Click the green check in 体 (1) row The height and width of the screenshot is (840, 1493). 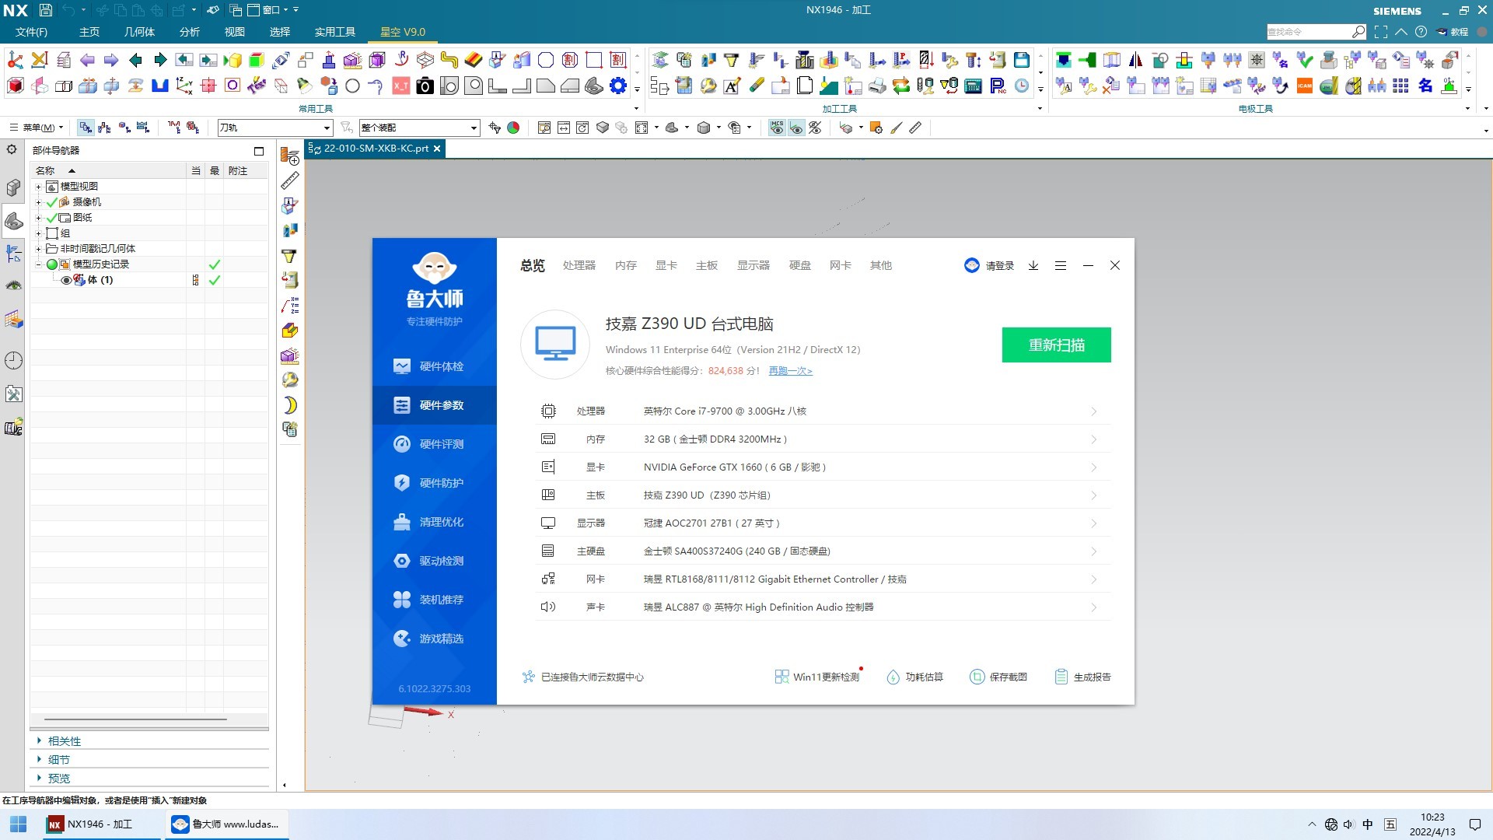pos(215,280)
